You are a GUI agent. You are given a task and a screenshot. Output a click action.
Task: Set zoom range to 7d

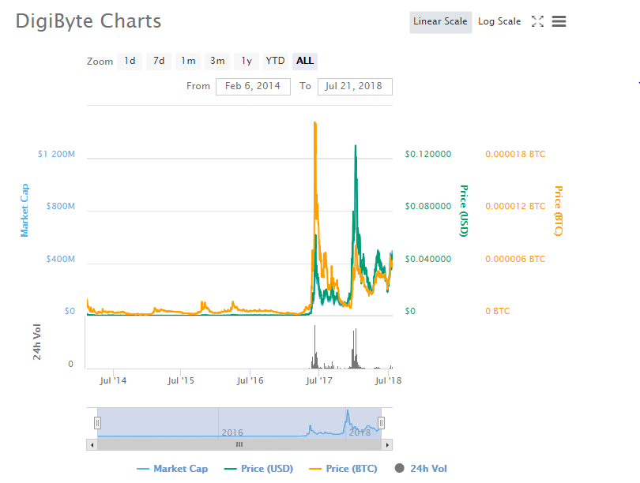pyautogui.click(x=159, y=61)
